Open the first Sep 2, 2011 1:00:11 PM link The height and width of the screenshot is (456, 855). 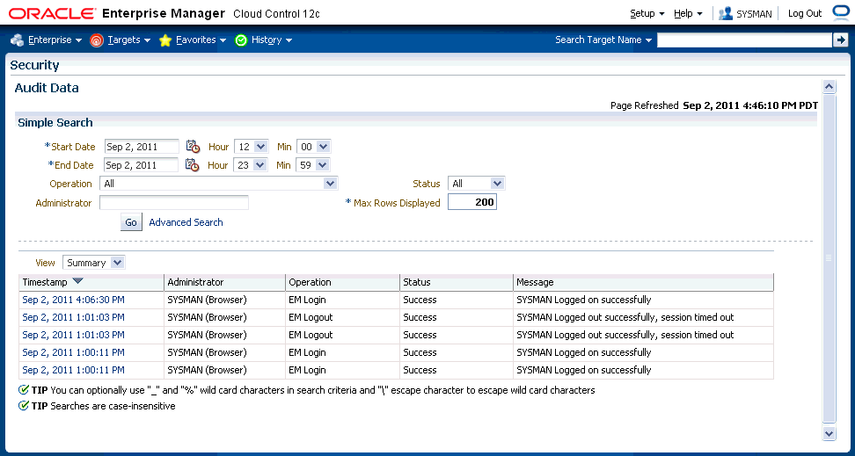[74, 352]
